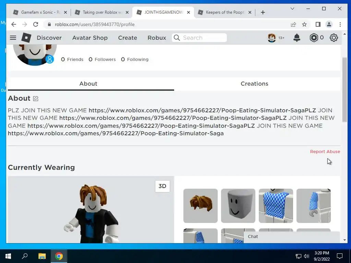This screenshot has width=351, height=263.
Task: Click the profile avatar picture
Action: click(x=35, y=55)
